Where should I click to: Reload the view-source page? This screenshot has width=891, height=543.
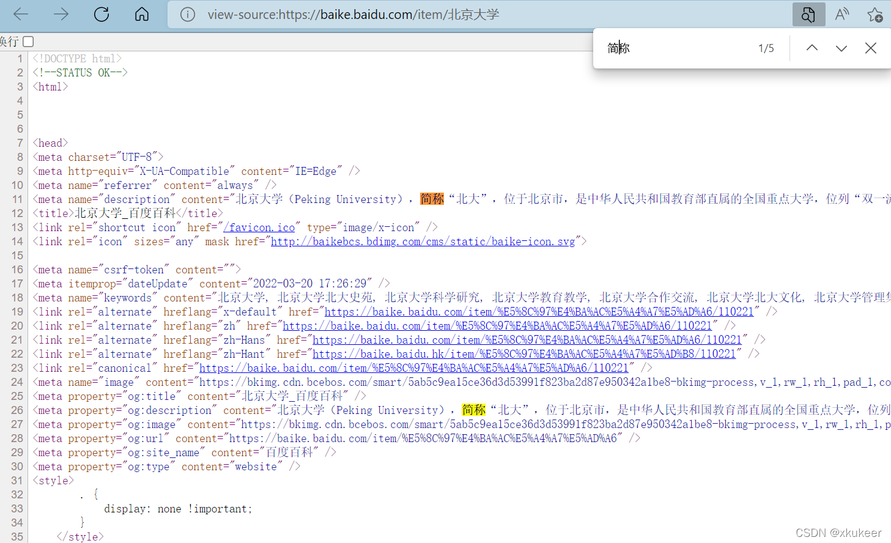[x=102, y=14]
